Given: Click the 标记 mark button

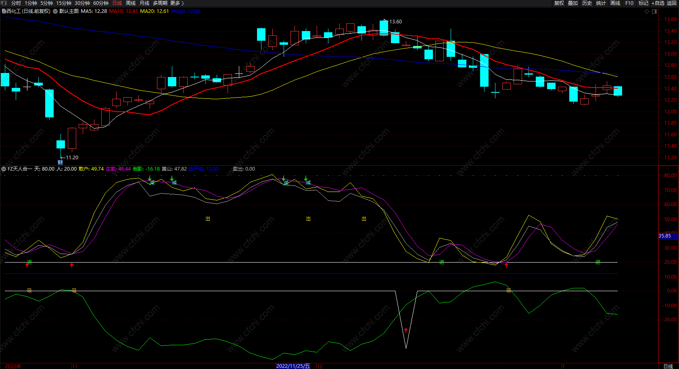Looking at the screenshot, I should (x=643, y=3).
